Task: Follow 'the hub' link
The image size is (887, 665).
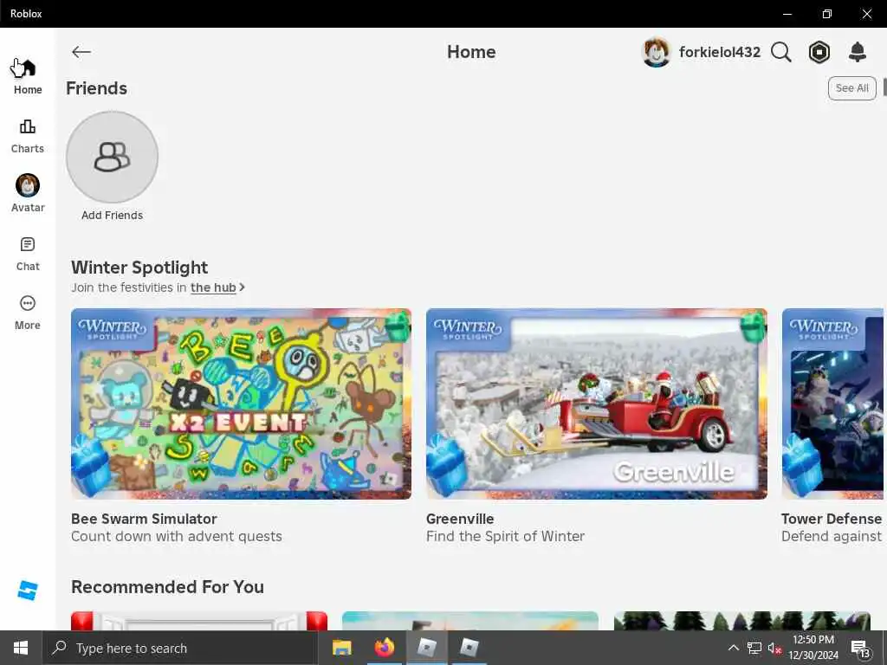Action: 213,287
